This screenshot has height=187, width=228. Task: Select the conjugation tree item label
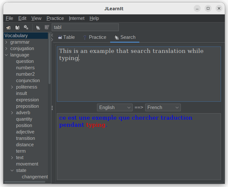(x=22, y=49)
